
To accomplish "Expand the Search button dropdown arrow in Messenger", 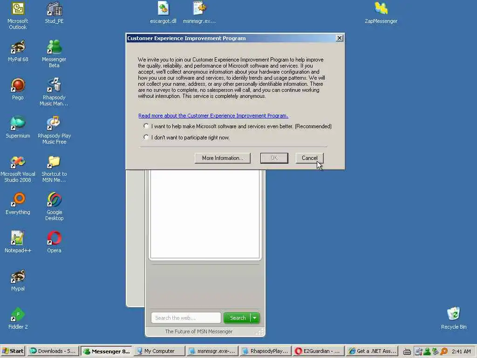I will [x=255, y=318].
